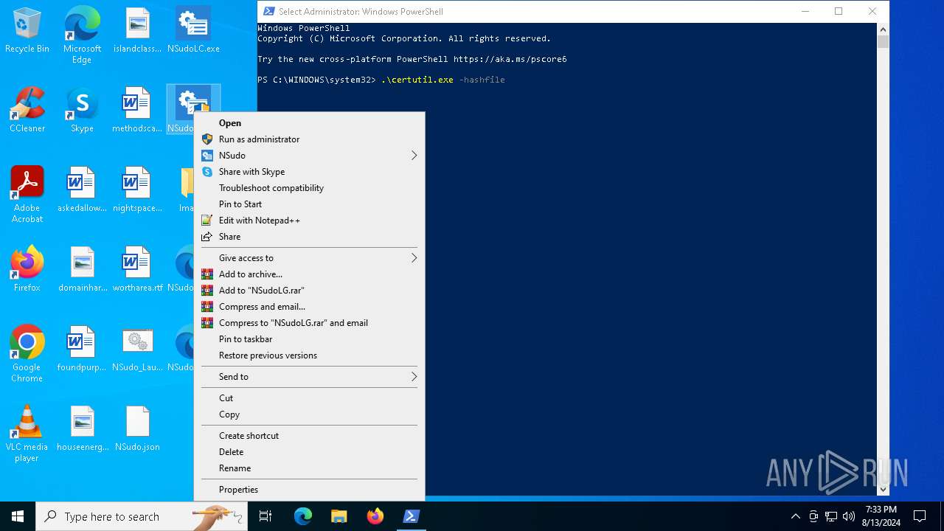Choose Pin to taskbar
This screenshot has width=944, height=531.
click(310, 339)
